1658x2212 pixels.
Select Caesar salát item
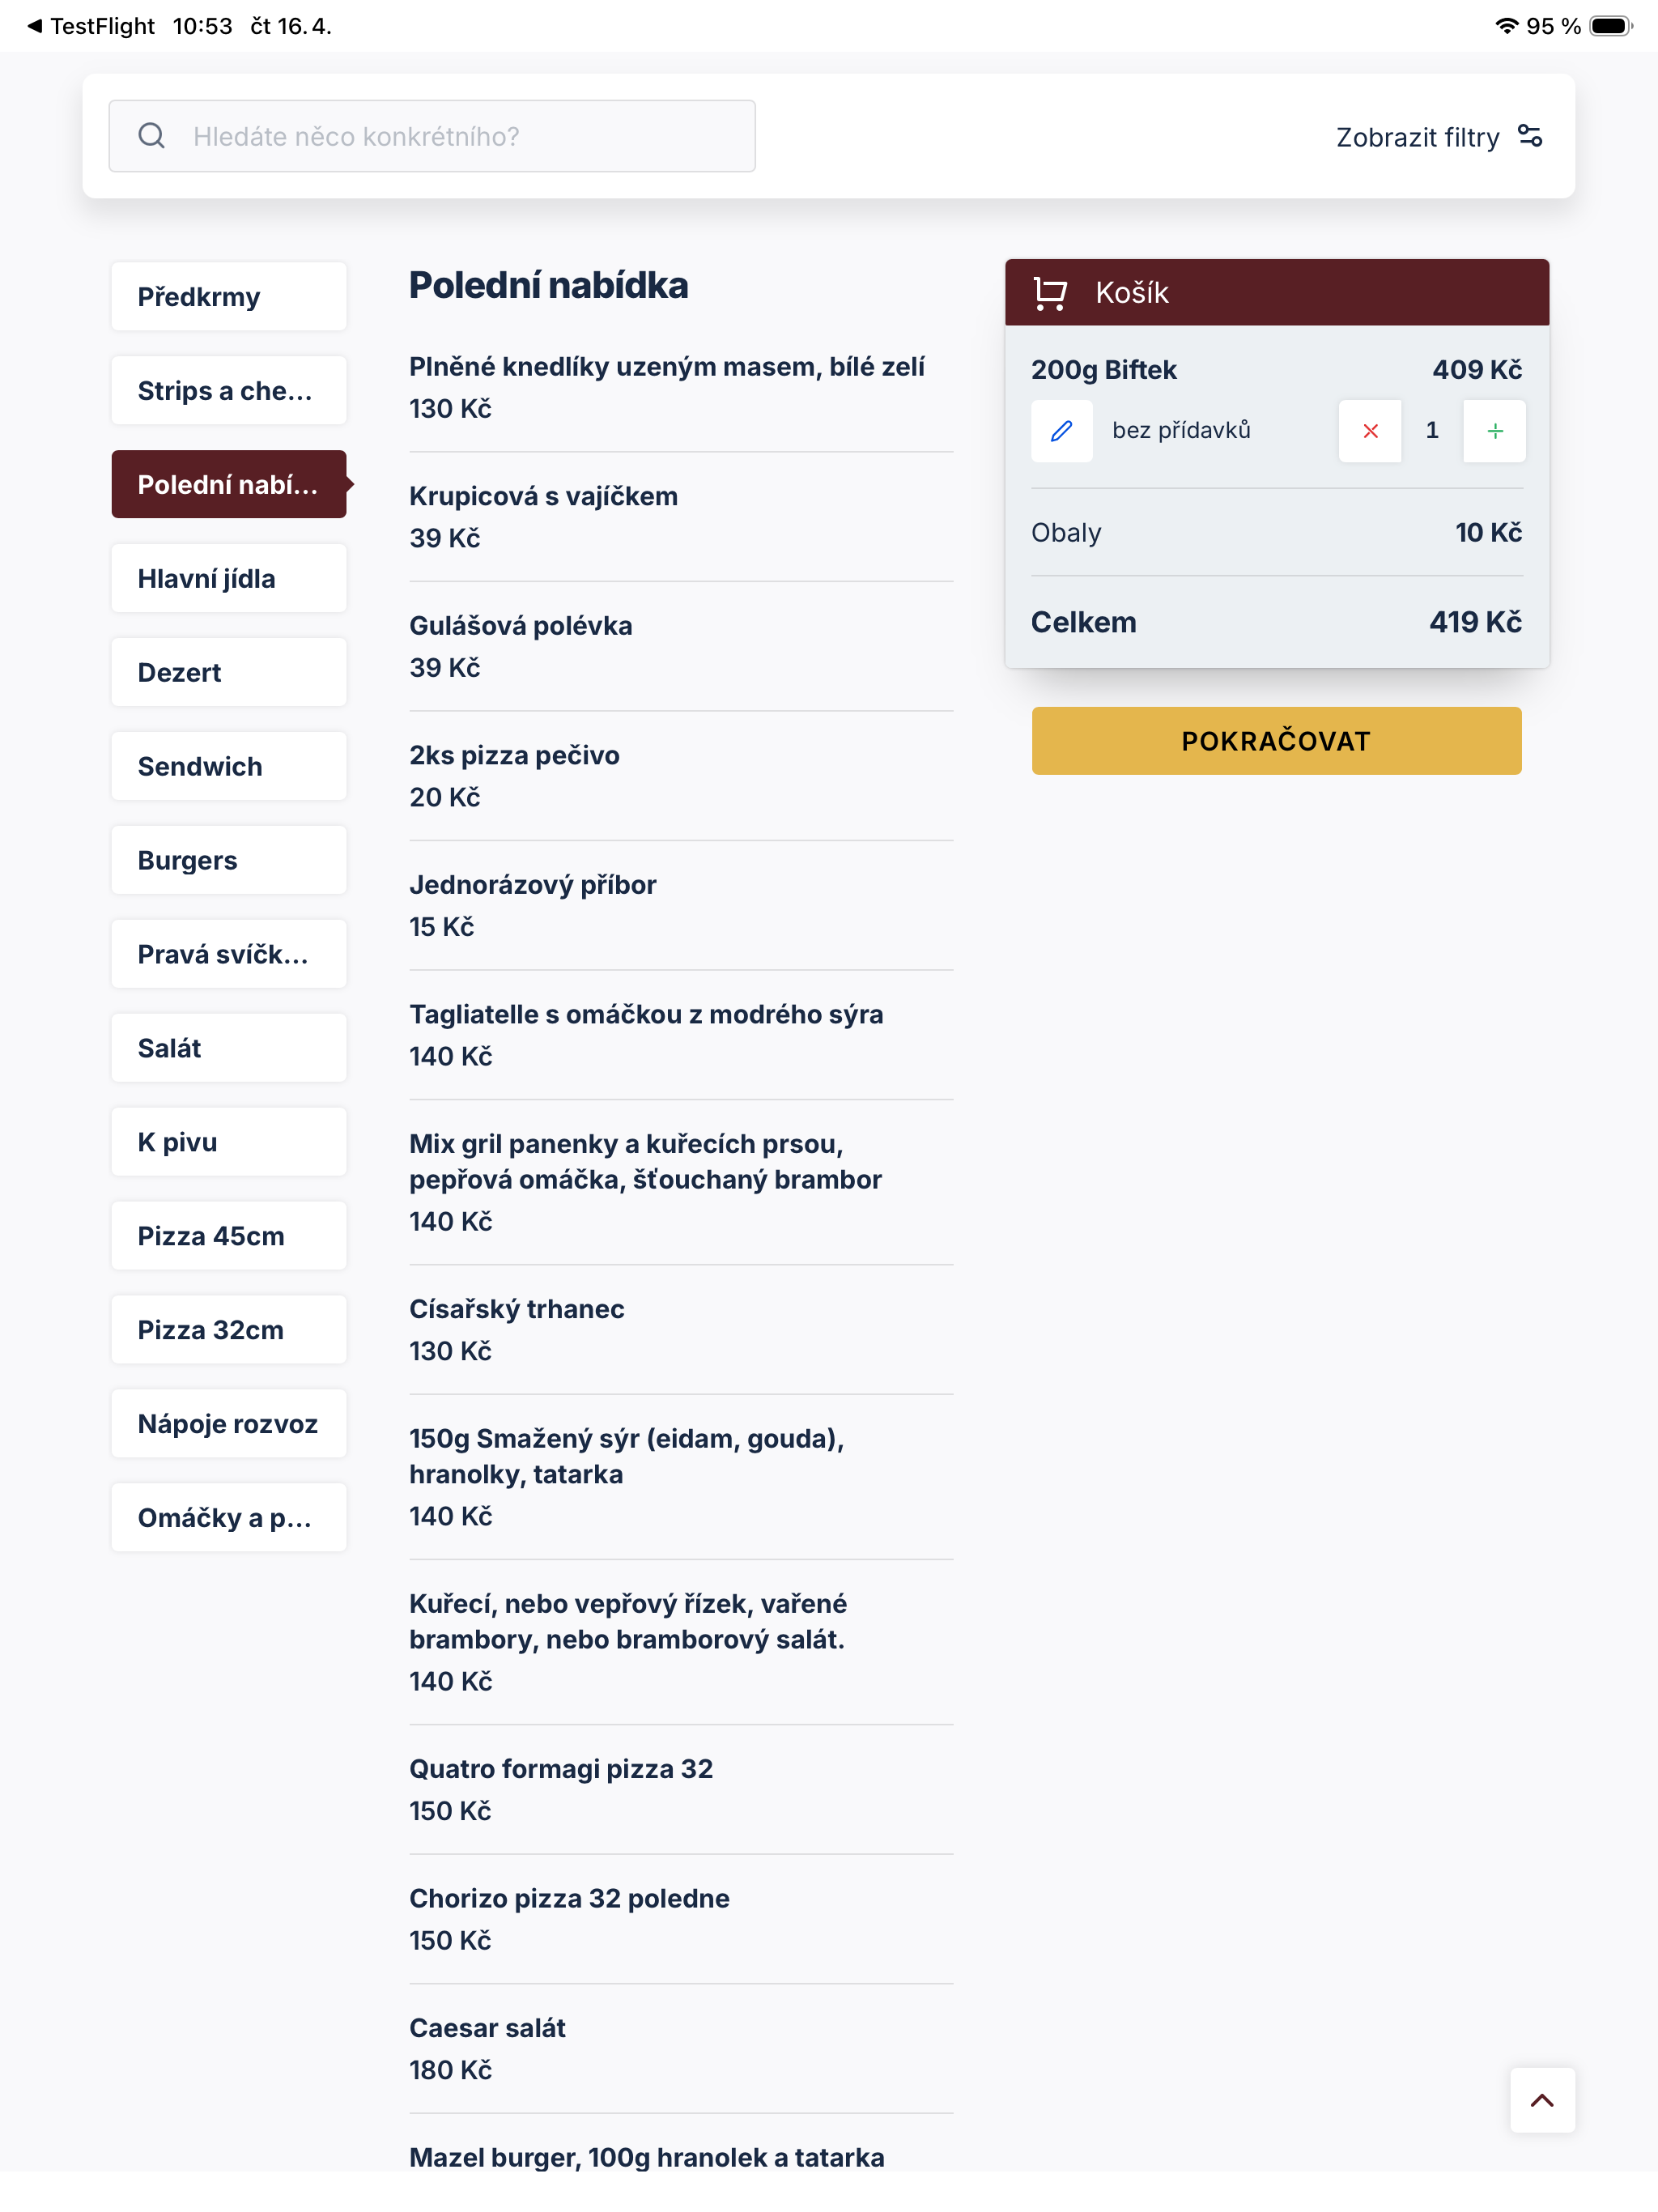pyautogui.click(x=681, y=2049)
